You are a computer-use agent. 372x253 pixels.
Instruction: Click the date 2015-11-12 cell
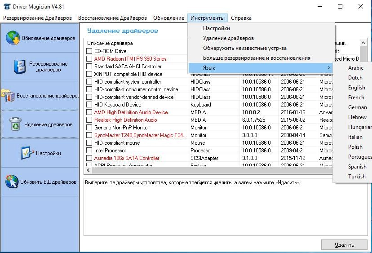point(293,158)
